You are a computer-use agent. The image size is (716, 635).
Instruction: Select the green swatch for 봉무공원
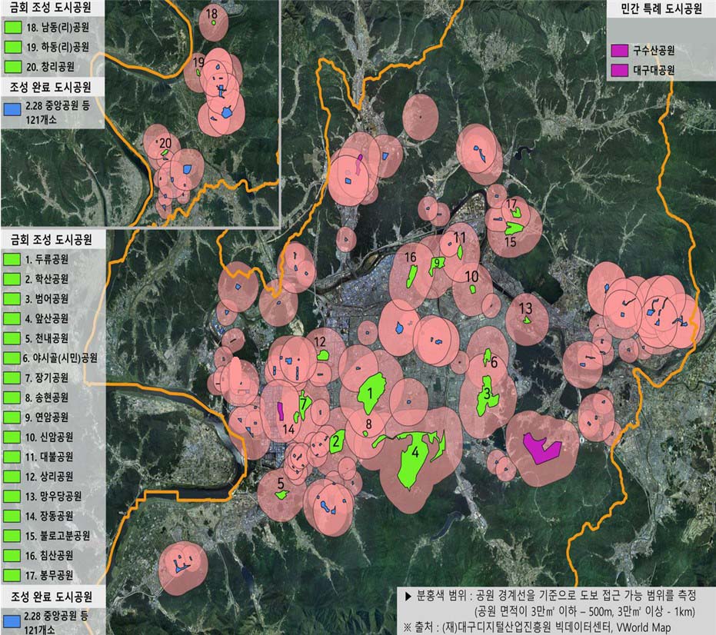[x=12, y=574]
